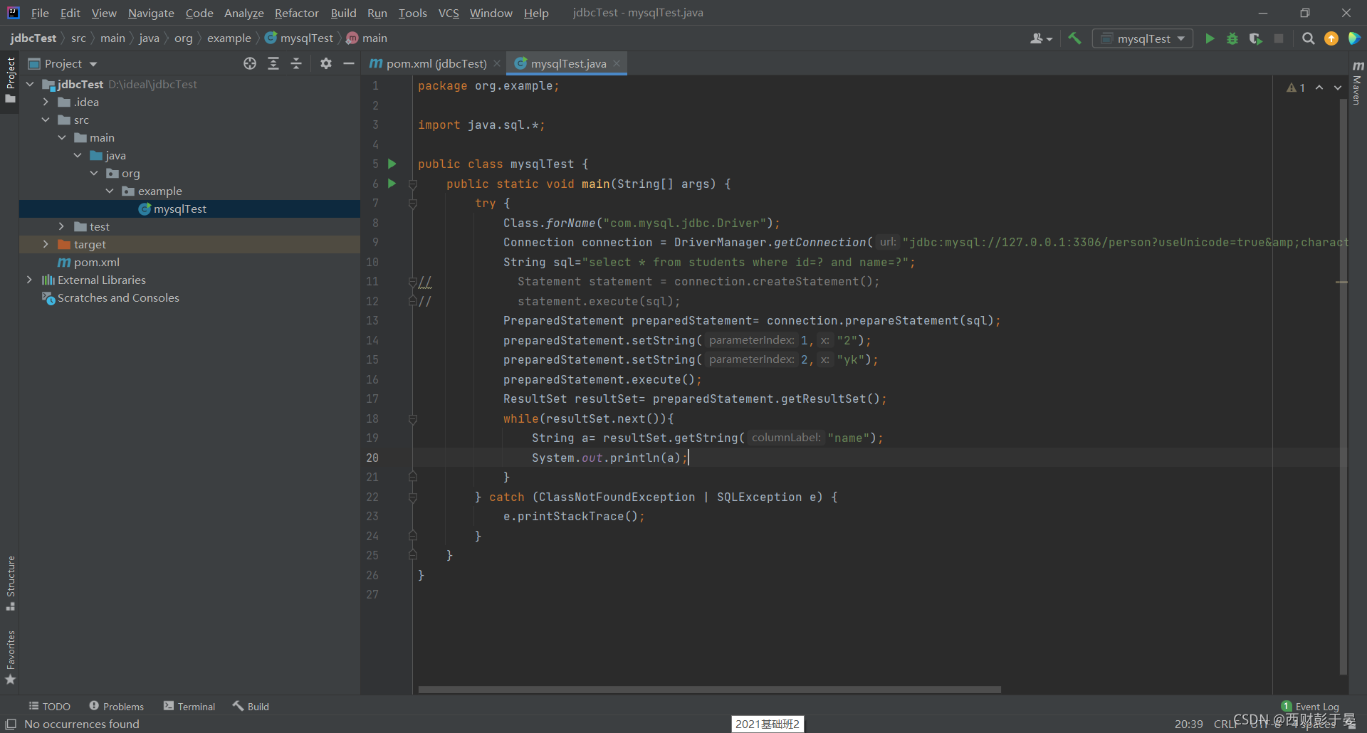This screenshot has width=1367, height=733.
Task: Open the mysqlTest run configuration dropdown
Action: click(1143, 38)
